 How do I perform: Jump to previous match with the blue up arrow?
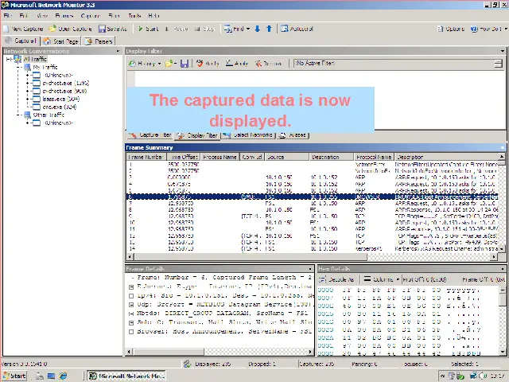coord(269,29)
